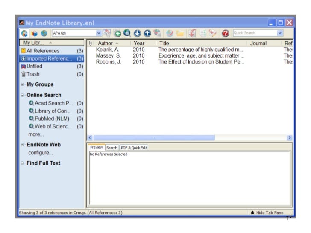Sort by the Ref column header
This screenshot has width=311, height=233.
(x=288, y=43)
